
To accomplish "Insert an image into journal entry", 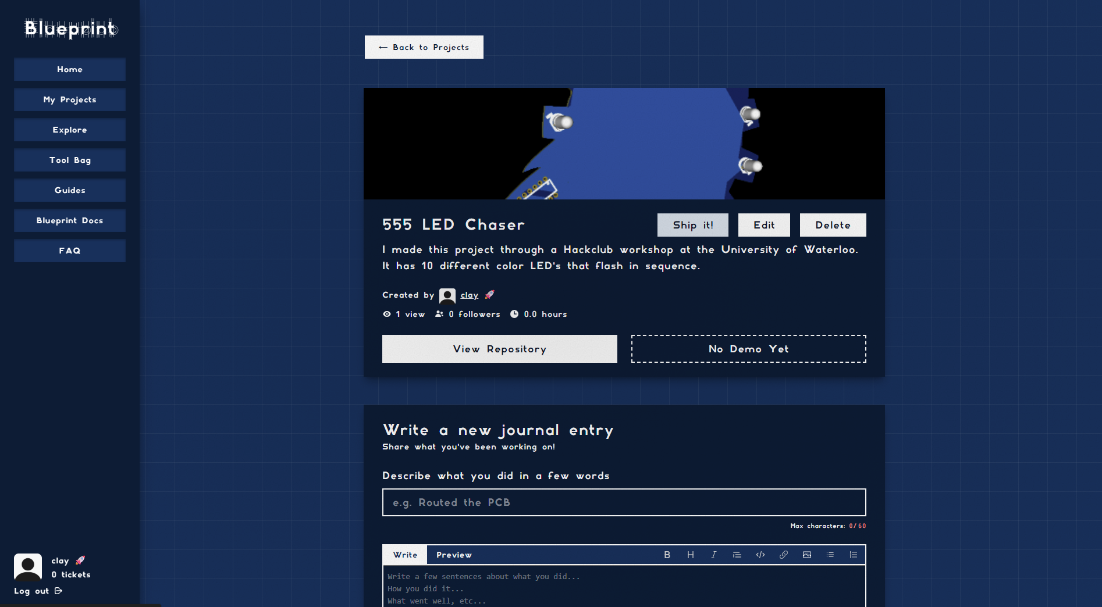I will 806,555.
